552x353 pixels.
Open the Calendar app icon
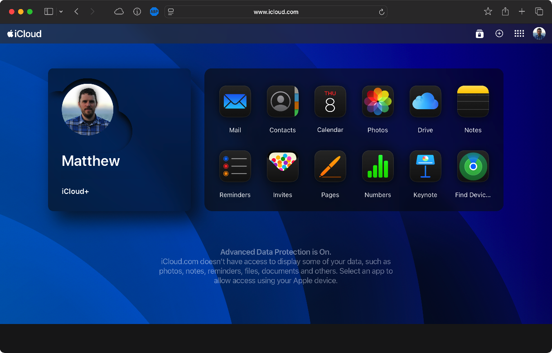coord(330,102)
